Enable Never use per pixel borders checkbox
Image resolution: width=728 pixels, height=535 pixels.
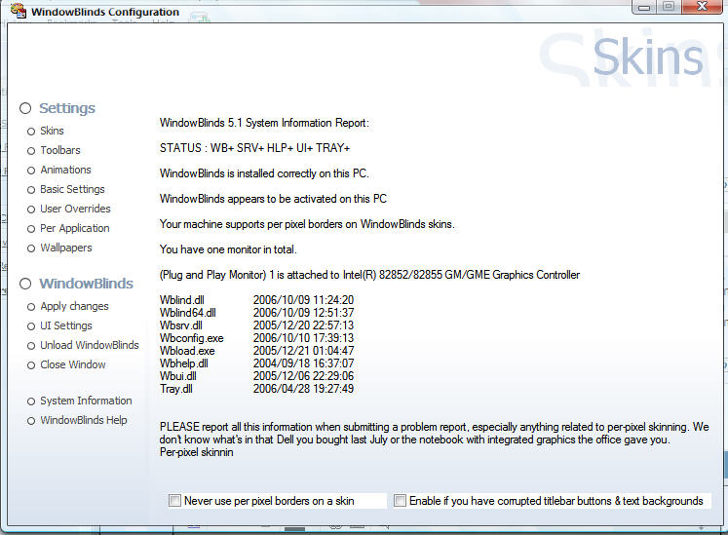pos(174,501)
